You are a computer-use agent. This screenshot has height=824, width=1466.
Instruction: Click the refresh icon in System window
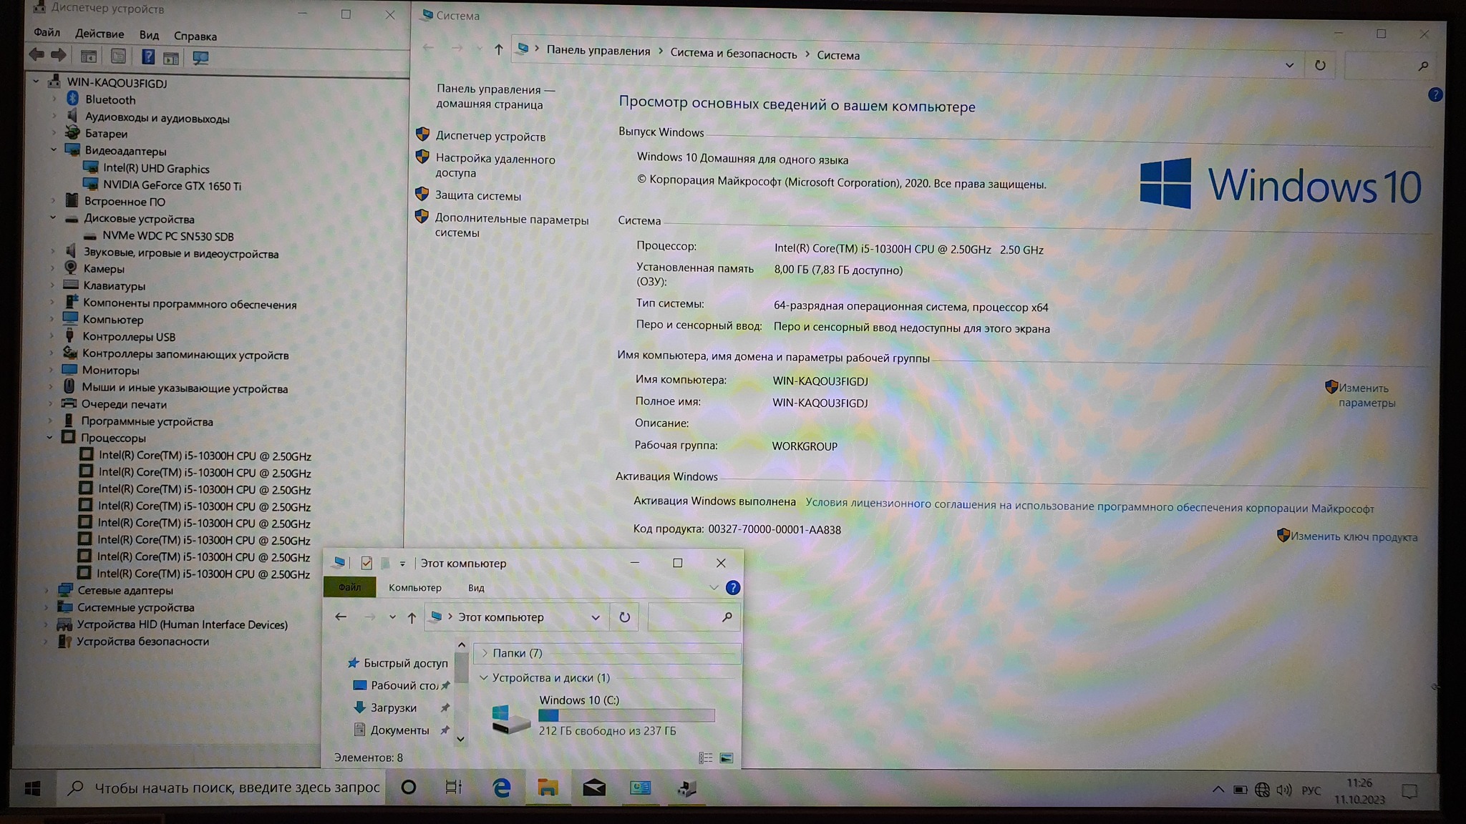(1320, 65)
